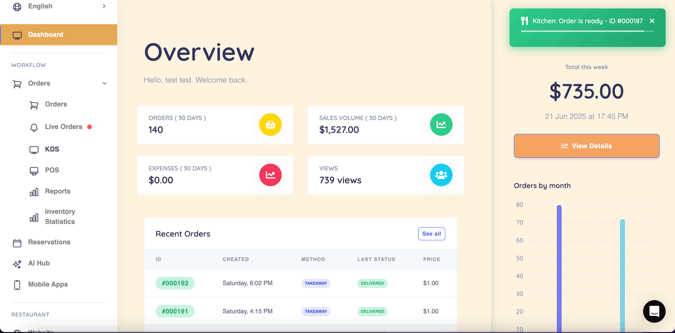Image resolution: width=675 pixels, height=333 pixels.
Task: Open order #000191
Action: [x=175, y=311]
